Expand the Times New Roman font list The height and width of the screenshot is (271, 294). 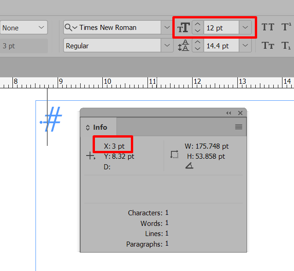[167, 28]
